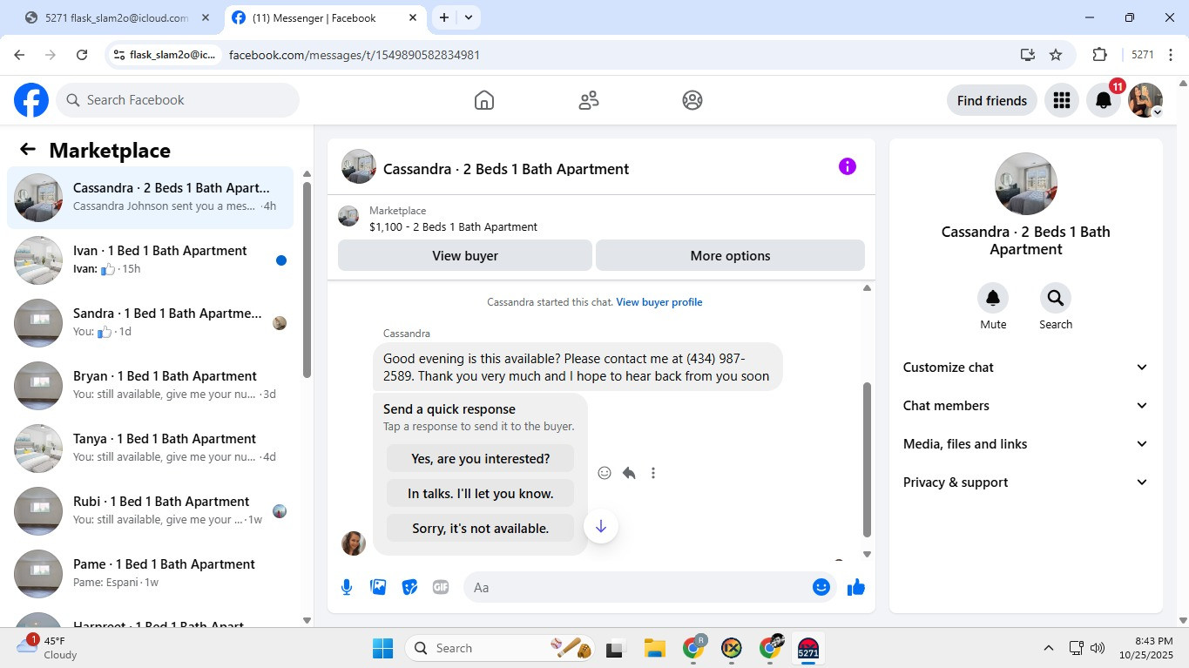Open a new browser tab

(x=444, y=17)
